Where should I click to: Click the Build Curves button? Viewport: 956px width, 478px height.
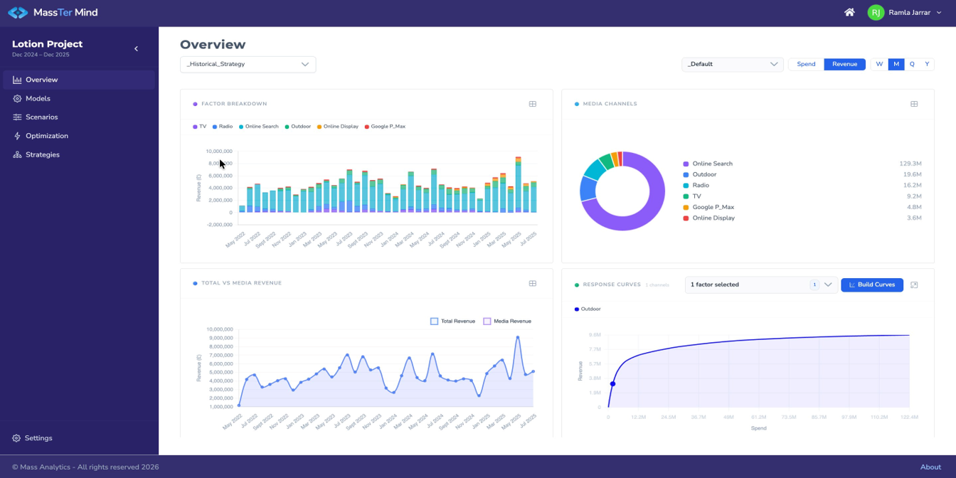coord(872,285)
